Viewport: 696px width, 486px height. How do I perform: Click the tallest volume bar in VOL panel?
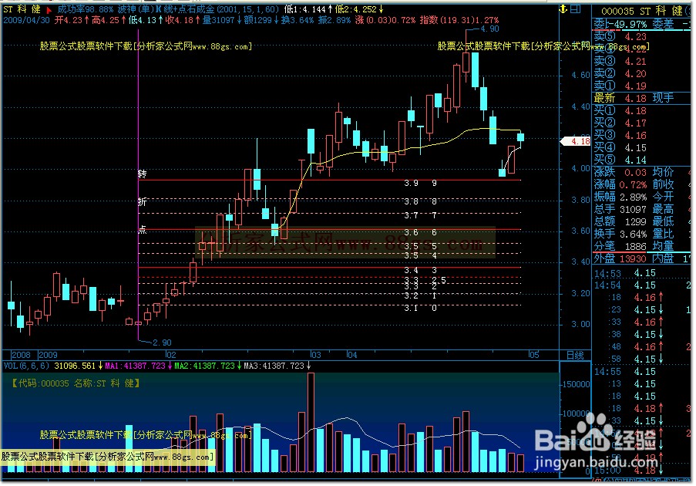[311, 423]
